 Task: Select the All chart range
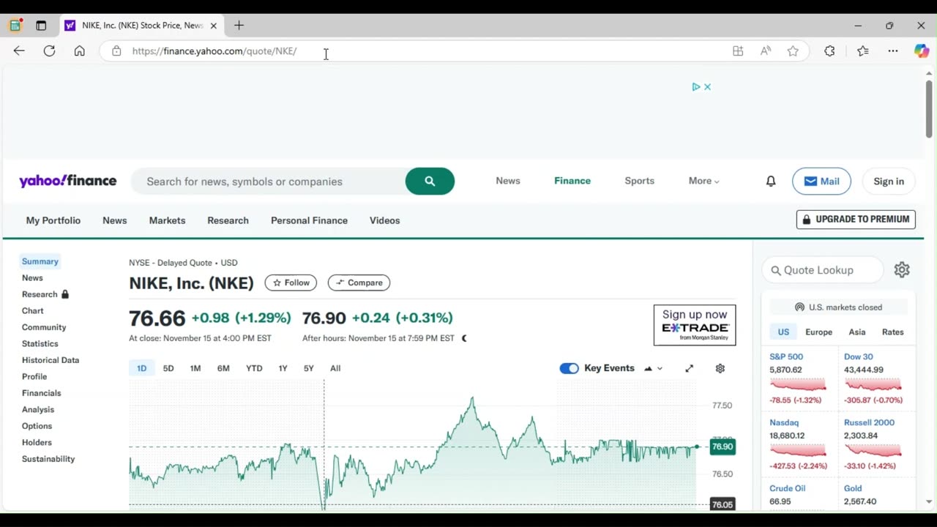pos(335,368)
